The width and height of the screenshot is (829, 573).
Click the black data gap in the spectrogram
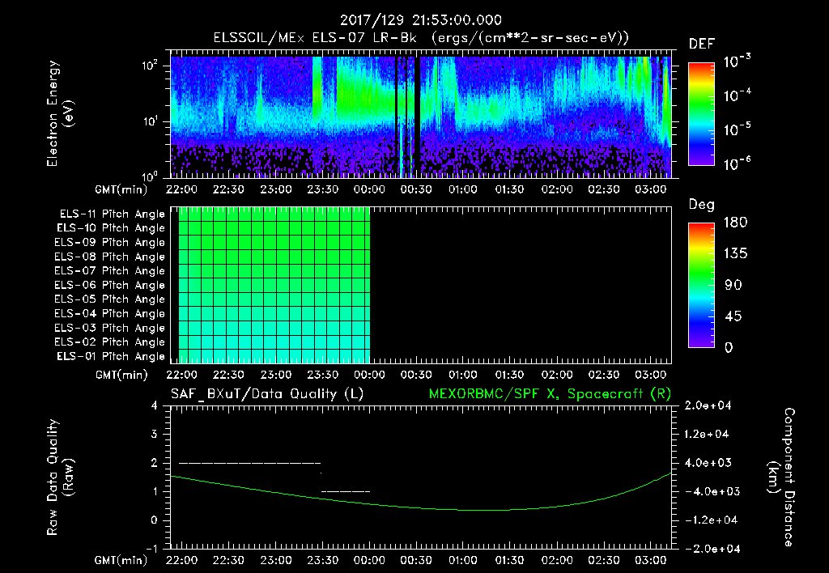(417, 117)
